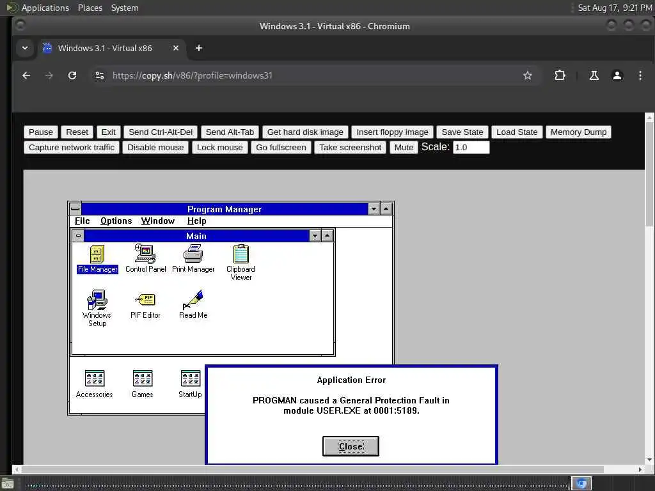This screenshot has height=491, width=655.
Task: Open Program Manager control menu box
Action: tap(75, 209)
